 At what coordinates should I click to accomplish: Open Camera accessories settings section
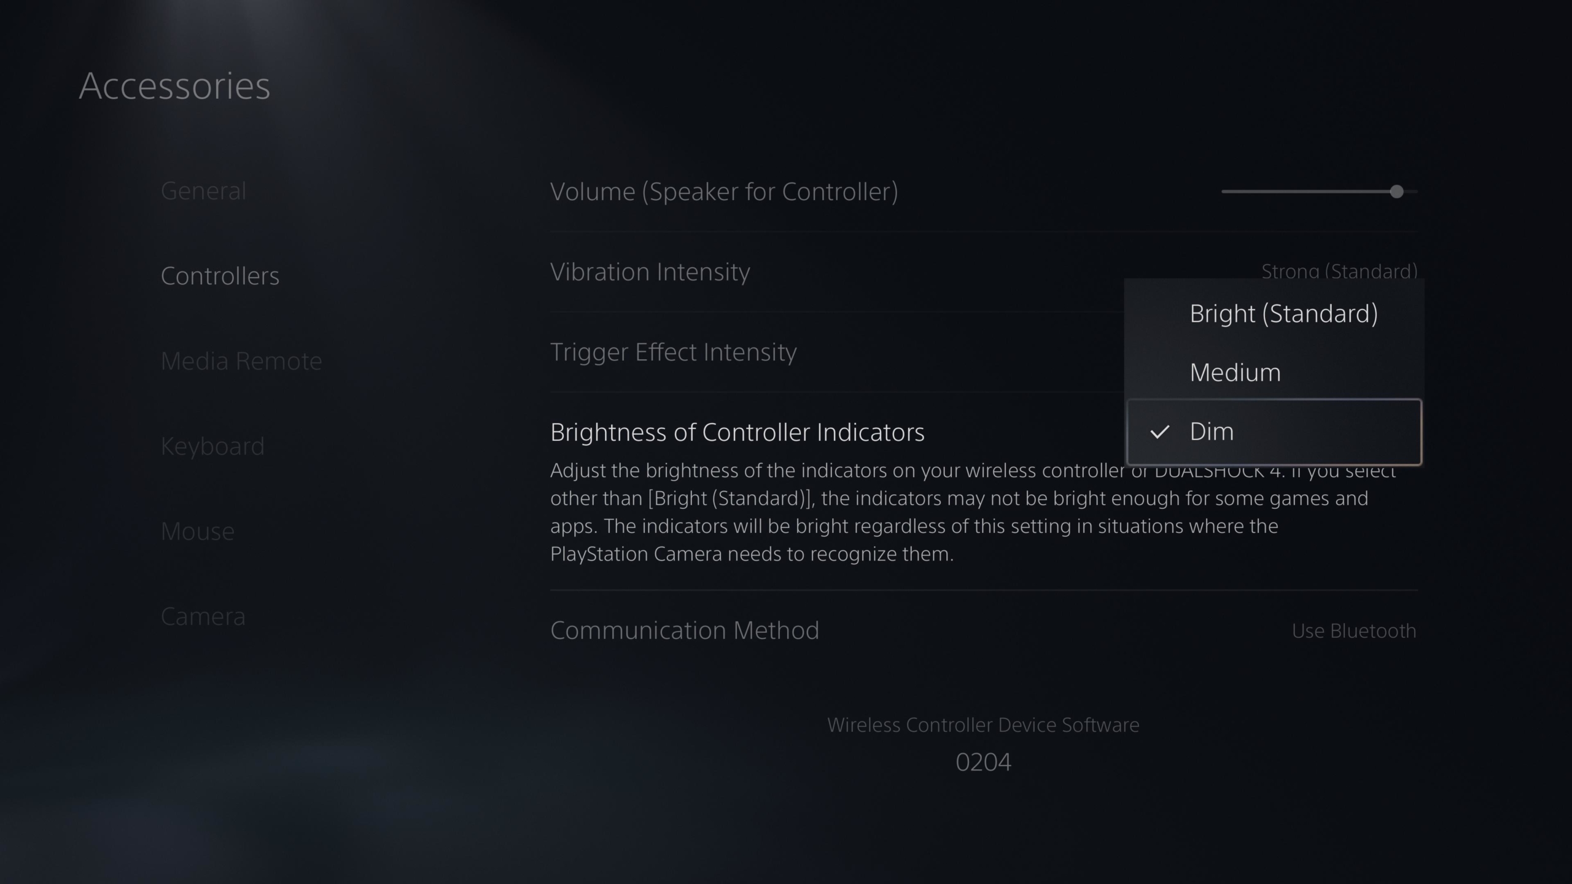[x=203, y=615]
